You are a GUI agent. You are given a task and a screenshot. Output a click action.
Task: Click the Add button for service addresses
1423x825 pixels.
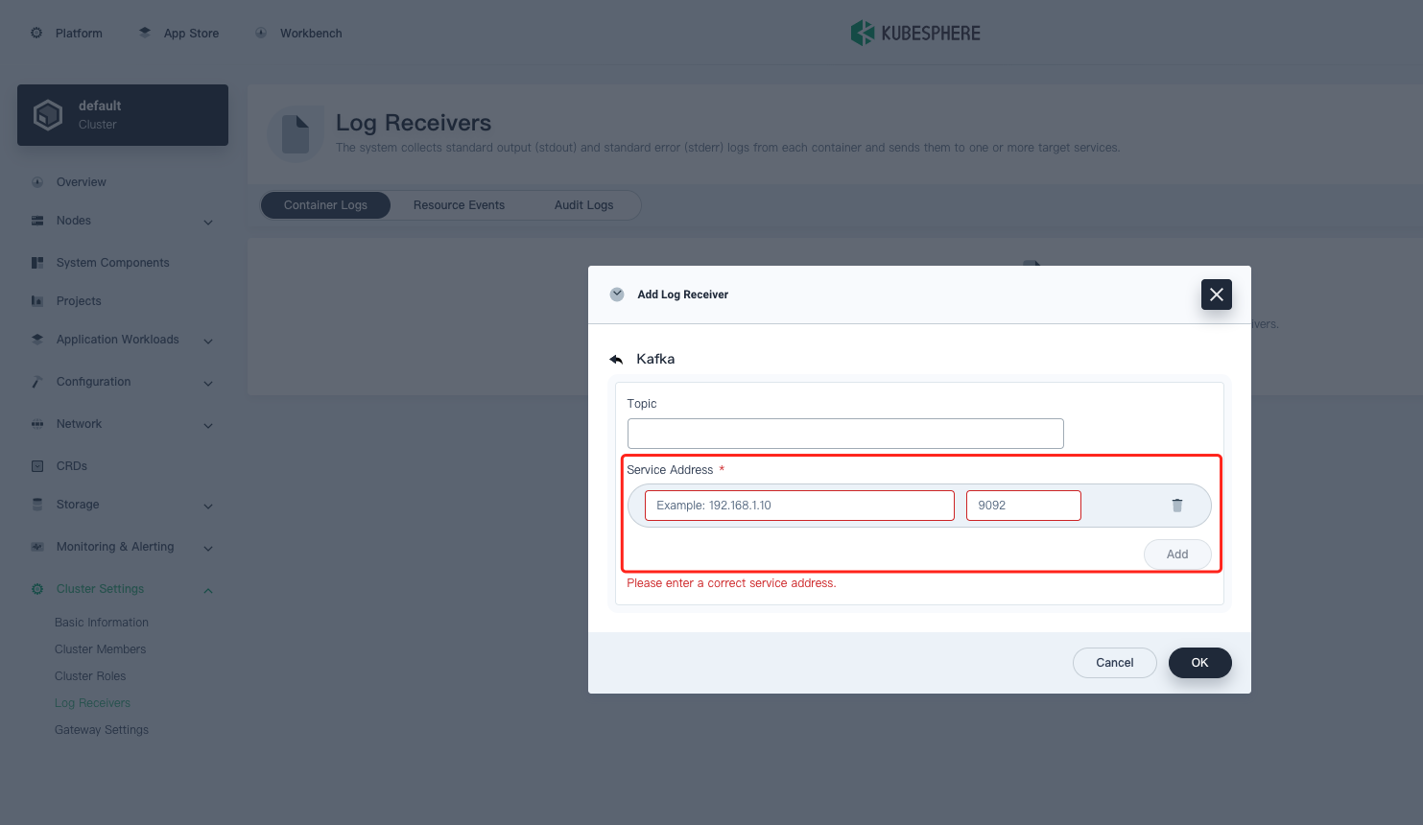[x=1177, y=554]
